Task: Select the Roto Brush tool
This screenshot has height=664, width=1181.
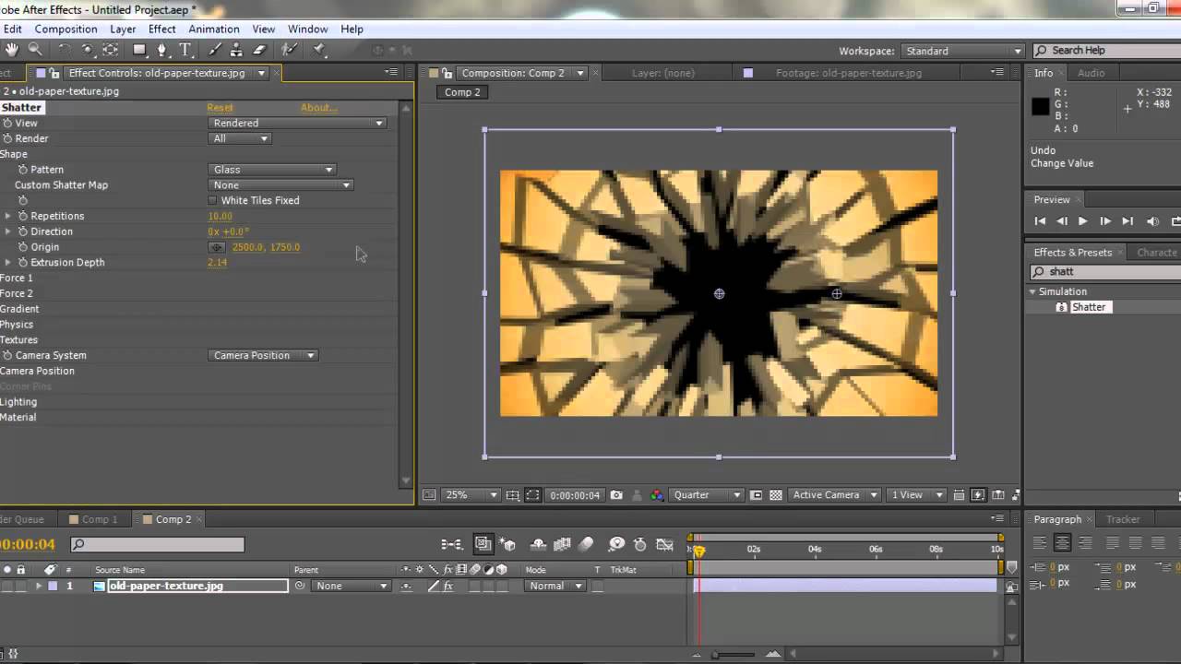Action: 290,50
